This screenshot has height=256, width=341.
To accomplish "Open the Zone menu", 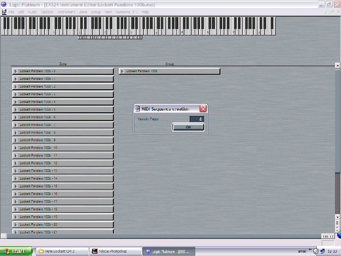I will [x=83, y=12].
